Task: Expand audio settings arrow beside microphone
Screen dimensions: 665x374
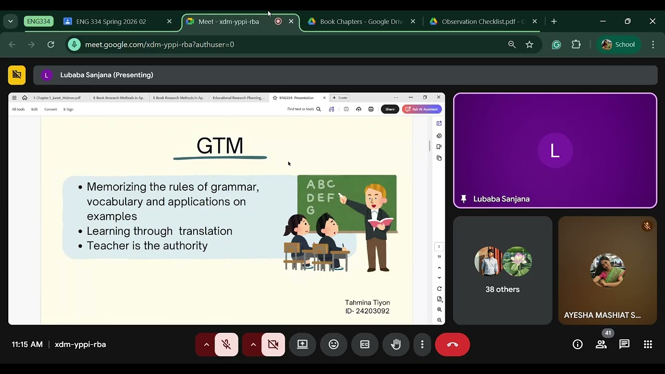Action: 206,344
